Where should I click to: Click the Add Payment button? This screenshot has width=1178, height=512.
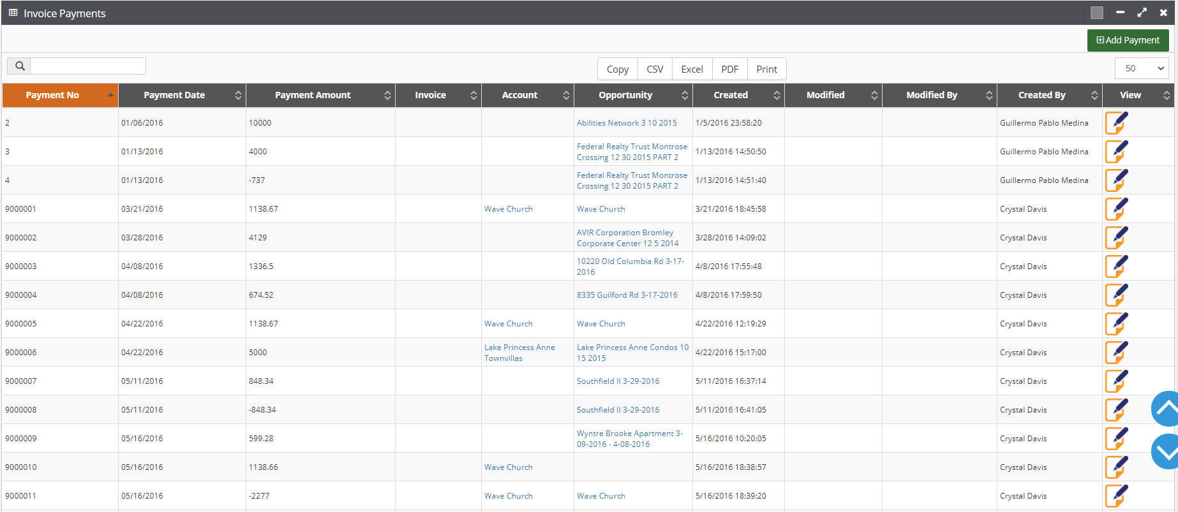(x=1128, y=40)
